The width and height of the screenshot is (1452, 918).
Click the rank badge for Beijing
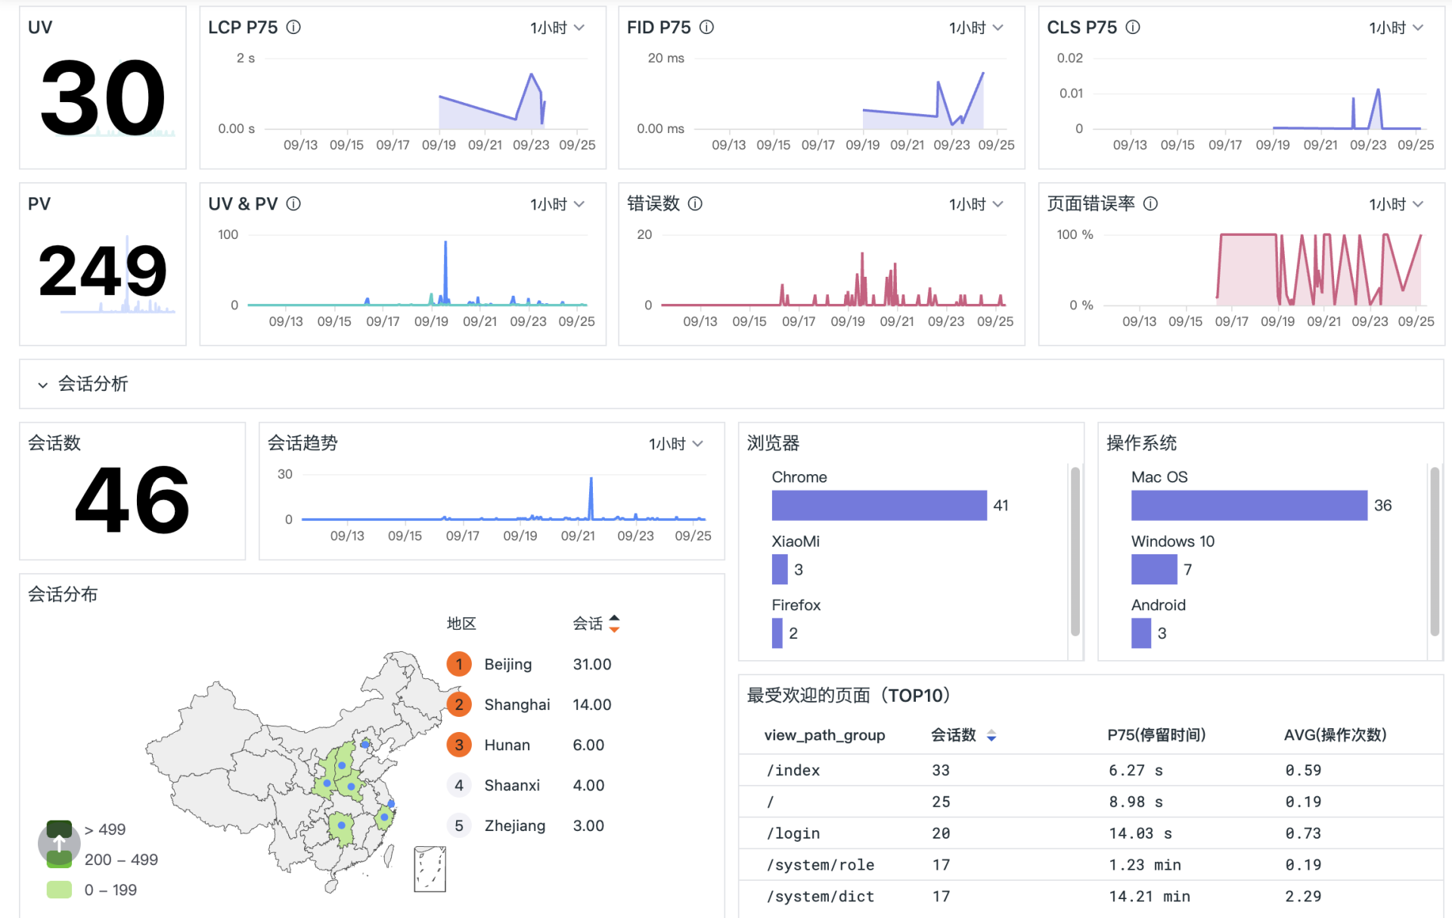click(459, 664)
